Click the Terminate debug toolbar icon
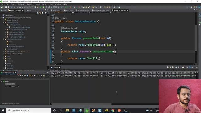Screen dimensions: 201x113 click(x=22, y=7)
